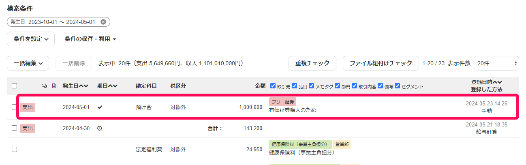Select the 預け金 row checkbox
This screenshot has height=165, width=526.
(14, 107)
